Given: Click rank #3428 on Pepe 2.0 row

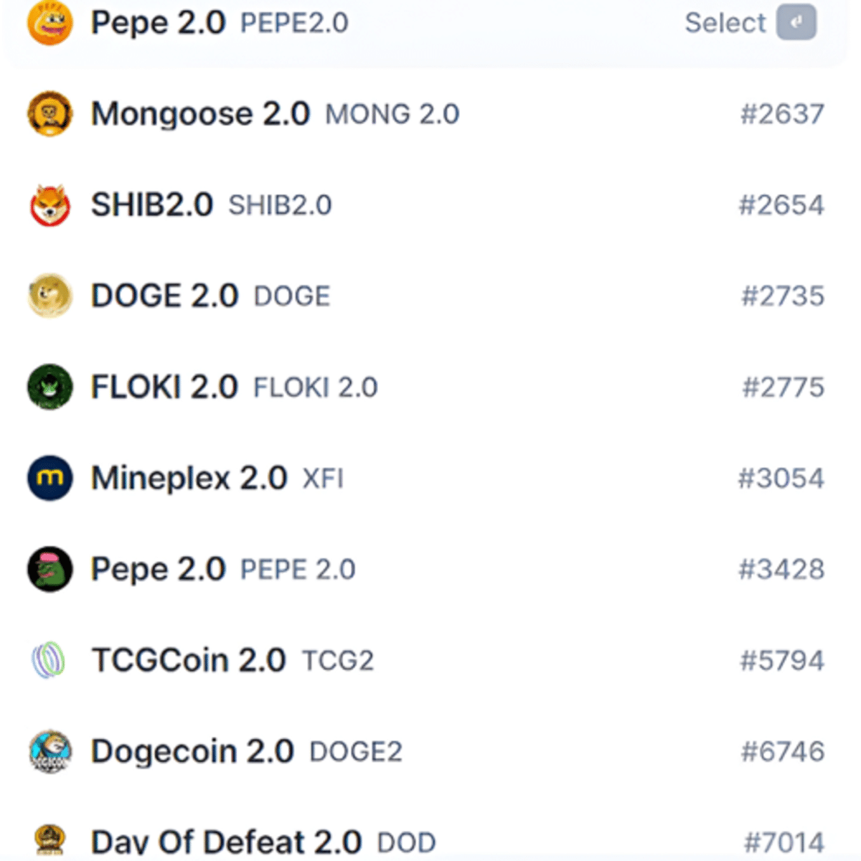Looking at the screenshot, I should [x=781, y=570].
